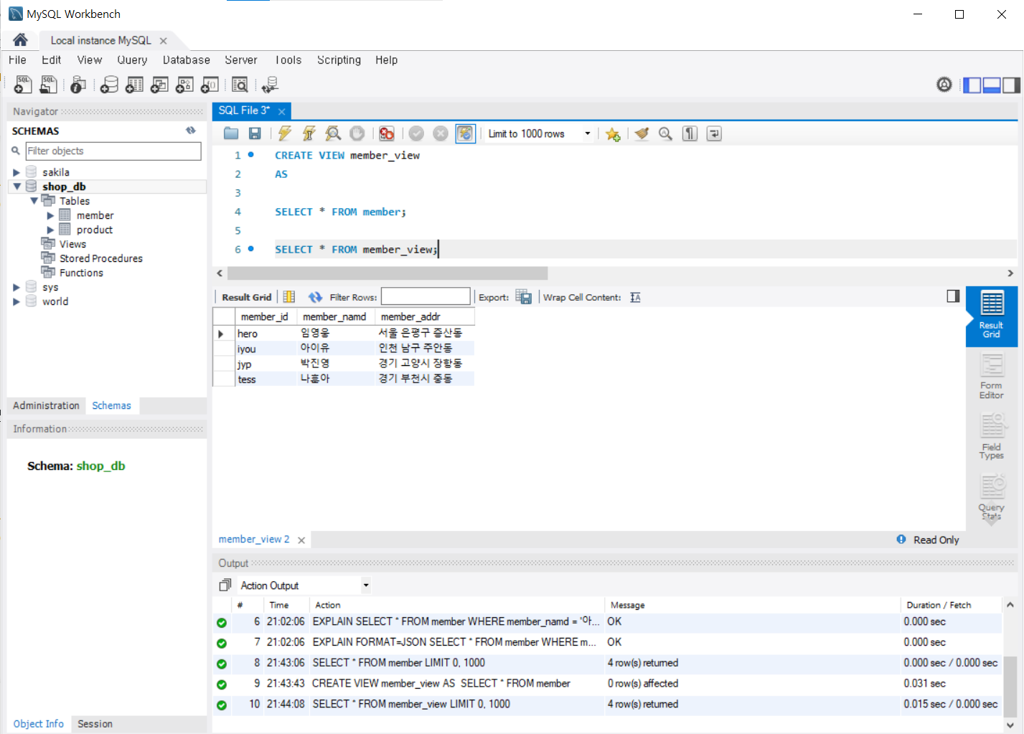
Task: Click the editor horizontal scrollbar thumb
Action: click(x=387, y=273)
